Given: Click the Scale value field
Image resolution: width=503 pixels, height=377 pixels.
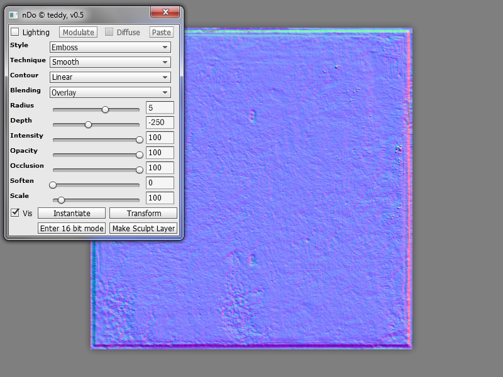Looking at the screenshot, I should (160, 198).
